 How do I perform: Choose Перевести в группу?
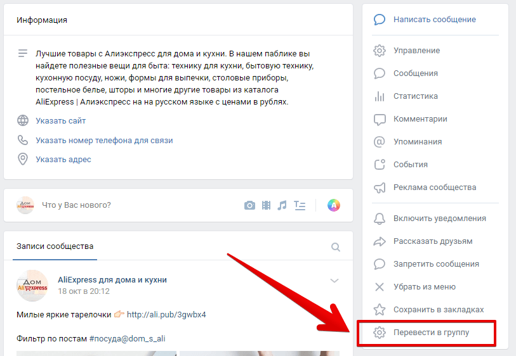coord(431,333)
